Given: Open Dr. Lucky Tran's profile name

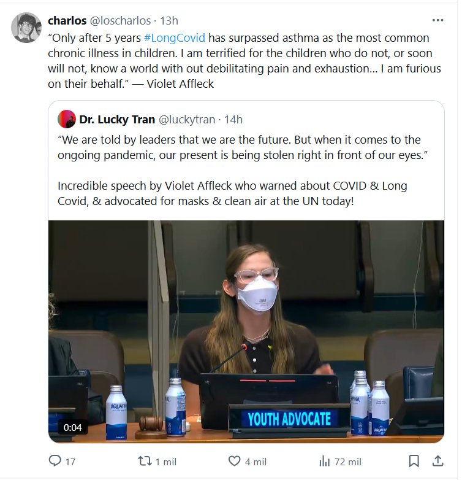Looking at the screenshot, I should (117, 119).
